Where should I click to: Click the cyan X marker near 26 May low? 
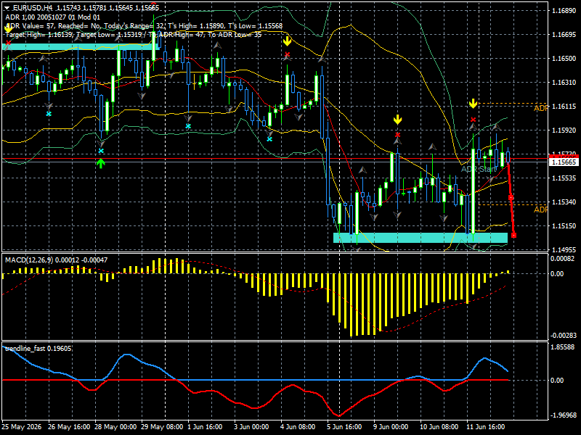pos(49,114)
